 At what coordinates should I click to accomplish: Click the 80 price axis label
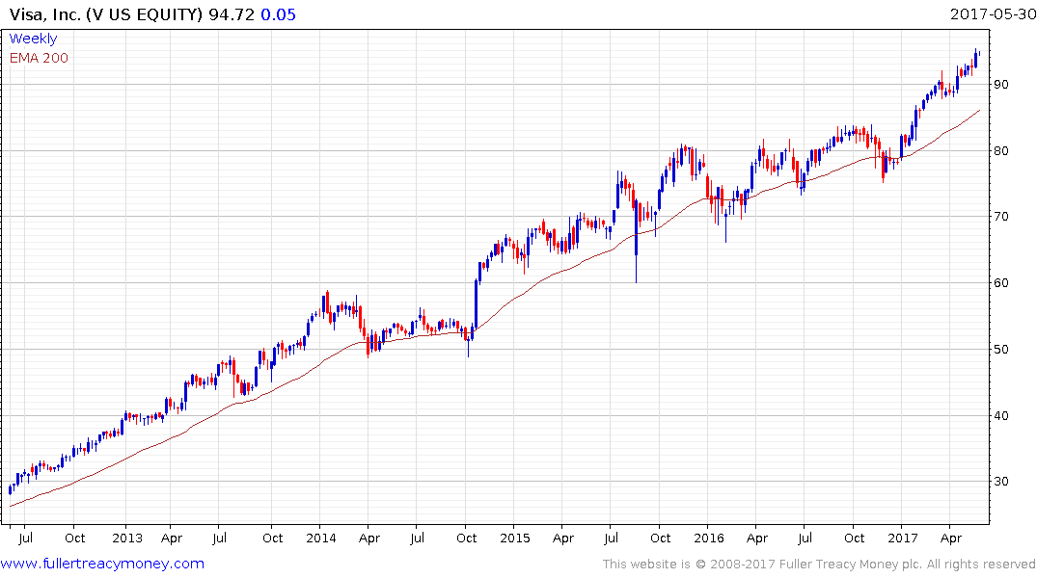coord(1001,150)
